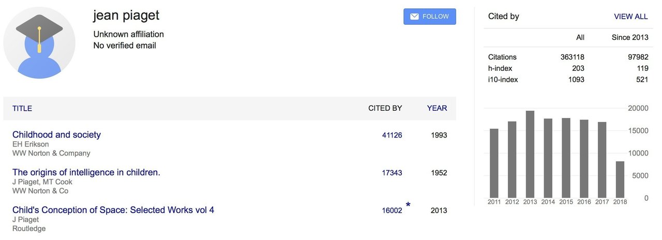The width and height of the screenshot is (662, 240).
Task: Click the Cited by panel heading
Action: [x=503, y=17]
